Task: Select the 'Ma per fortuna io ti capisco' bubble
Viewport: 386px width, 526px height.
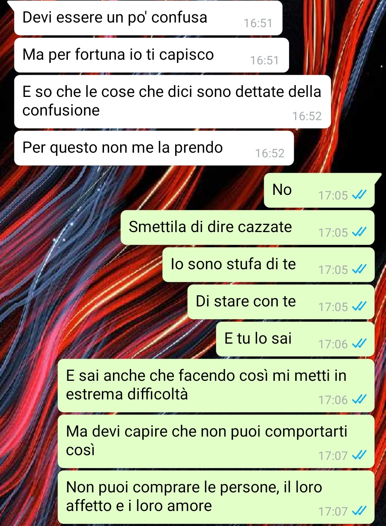Action: point(152,55)
